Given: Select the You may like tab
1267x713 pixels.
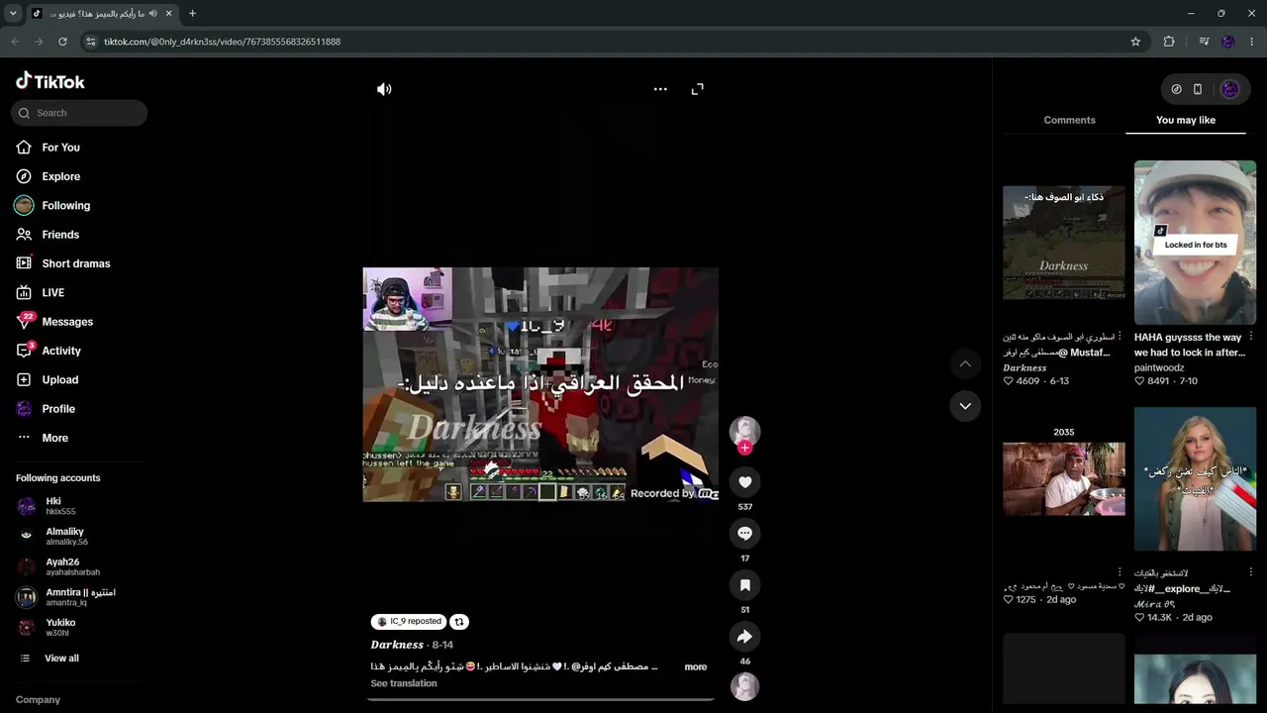Looking at the screenshot, I should tap(1186, 120).
